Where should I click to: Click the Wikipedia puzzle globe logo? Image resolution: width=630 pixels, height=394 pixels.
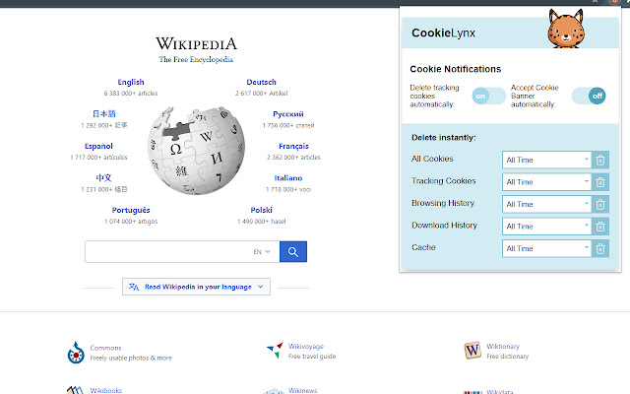(193, 141)
